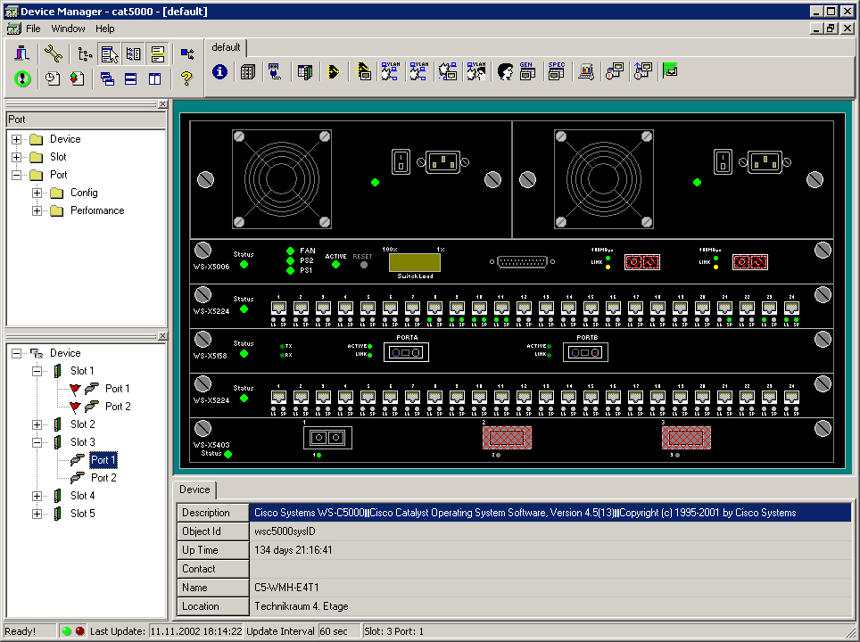Click the green exclamation alert icon
860x642 pixels.
(22, 78)
